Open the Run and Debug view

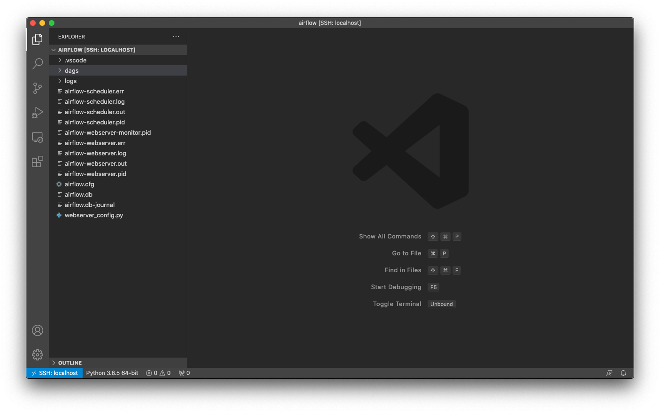click(38, 113)
